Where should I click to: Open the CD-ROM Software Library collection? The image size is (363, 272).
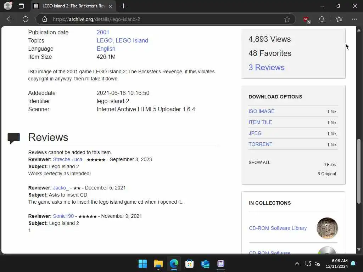coord(278,228)
